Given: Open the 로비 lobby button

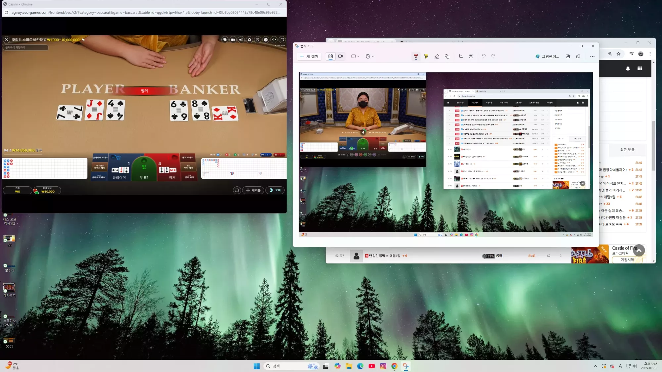Looking at the screenshot, I should 275,190.
